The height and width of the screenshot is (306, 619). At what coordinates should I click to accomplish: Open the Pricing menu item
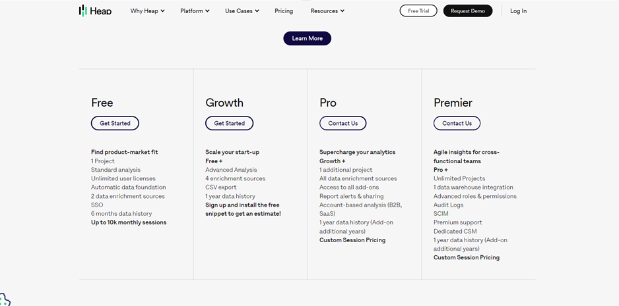point(284,11)
